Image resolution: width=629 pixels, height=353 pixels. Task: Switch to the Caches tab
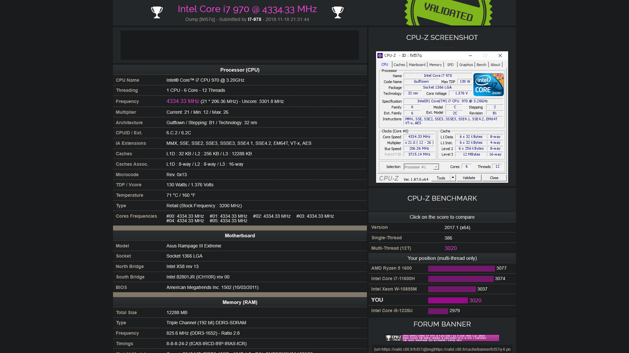(399, 65)
